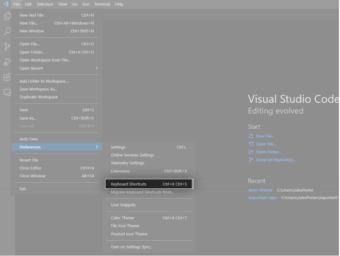The width and height of the screenshot is (340, 256).
Task: Choose New Text File from File menu
Action: [x=56, y=15]
